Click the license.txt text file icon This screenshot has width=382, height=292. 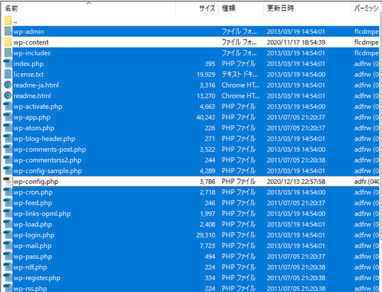(x=8, y=74)
